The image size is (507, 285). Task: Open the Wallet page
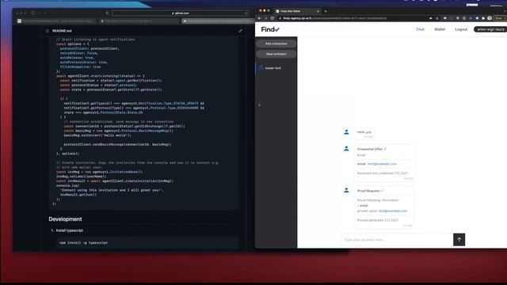(x=440, y=29)
